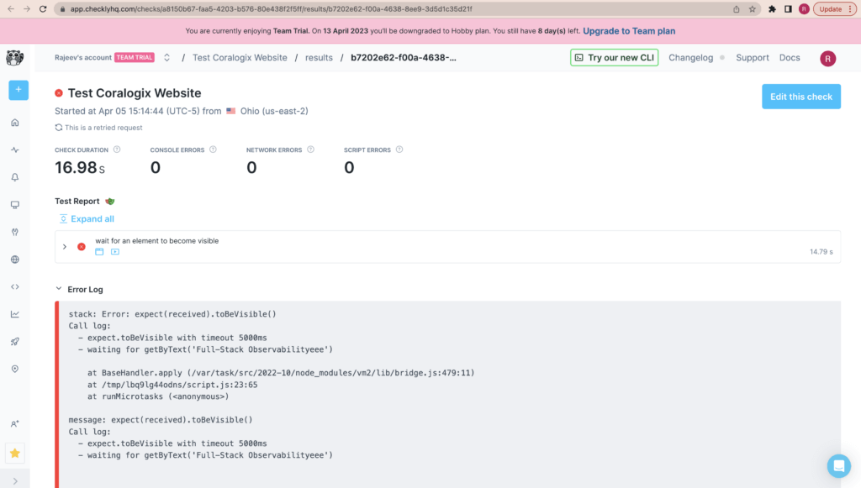The height and width of the screenshot is (488, 861).
Task: Click the browser forward arrow
Action: pyautogui.click(x=27, y=8)
